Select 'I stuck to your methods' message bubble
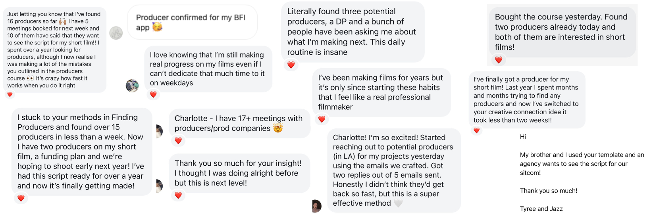Image resolution: width=655 pixels, height=218 pixels. click(x=82, y=151)
